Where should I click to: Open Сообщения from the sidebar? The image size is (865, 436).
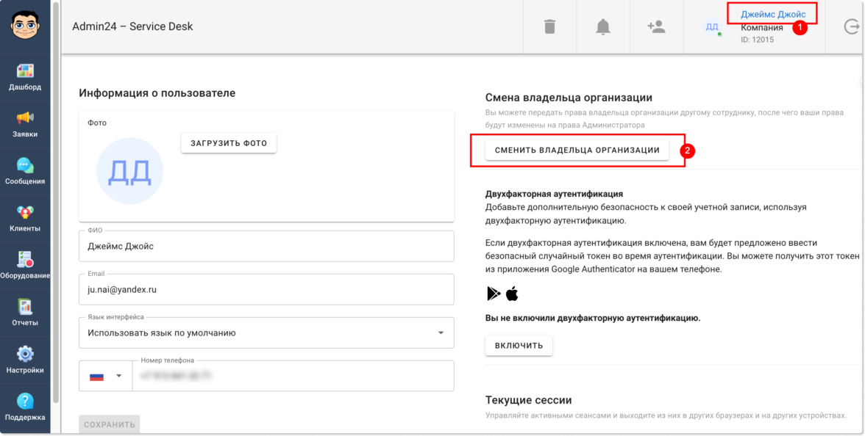[25, 171]
